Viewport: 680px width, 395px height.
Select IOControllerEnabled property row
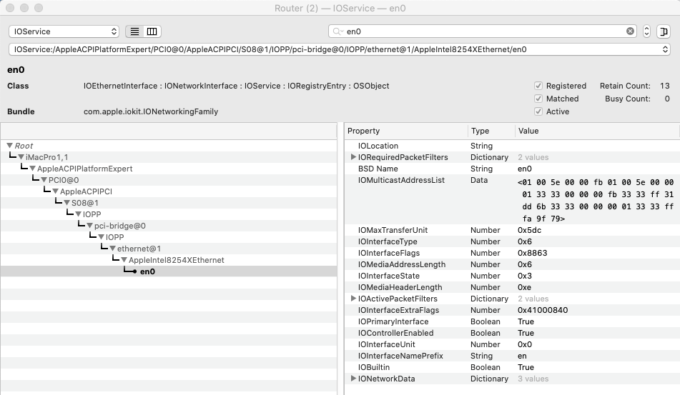512,333
